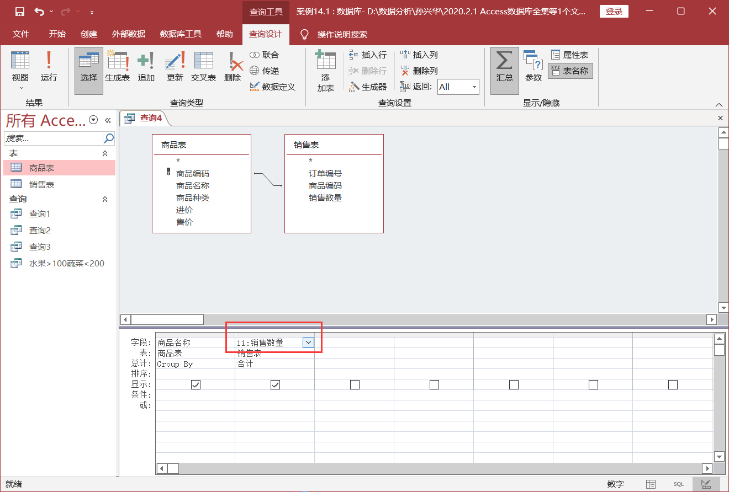Click the 添加表 add tables button

[325, 71]
